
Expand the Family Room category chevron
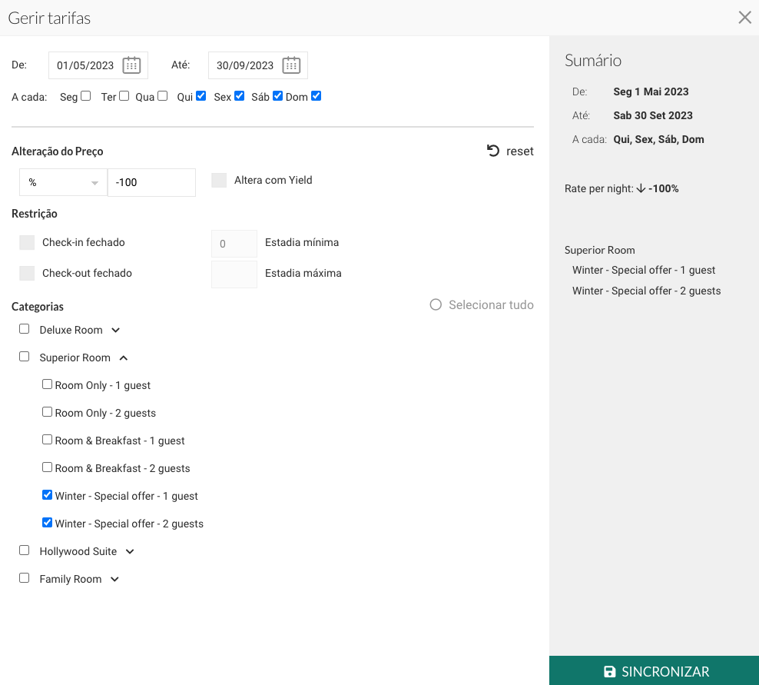tap(114, 580)
